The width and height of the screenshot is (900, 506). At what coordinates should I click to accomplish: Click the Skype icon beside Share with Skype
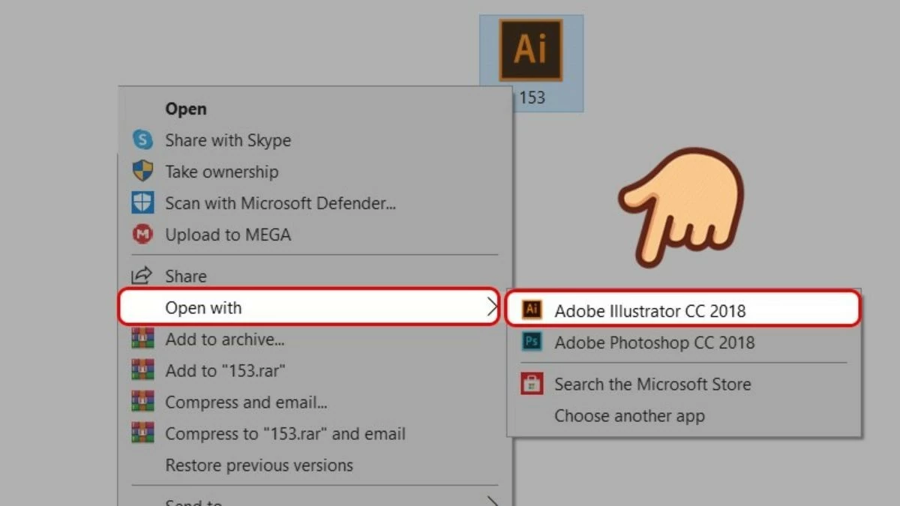coord(142,140)
